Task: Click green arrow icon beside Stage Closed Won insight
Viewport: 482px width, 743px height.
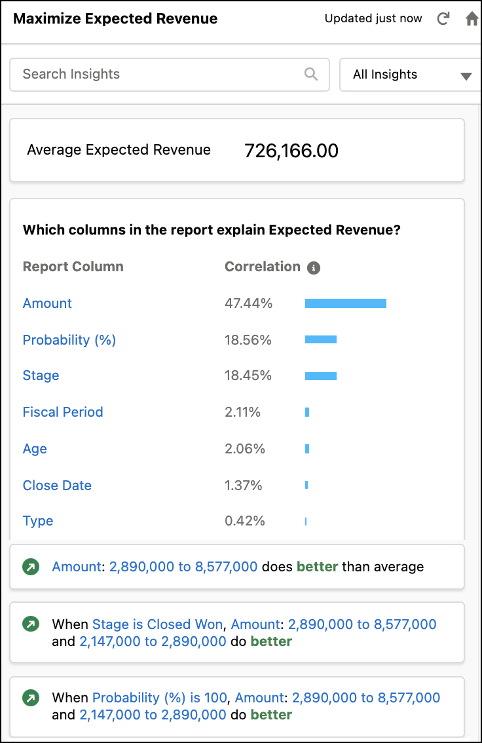Action: coord(31,624)
